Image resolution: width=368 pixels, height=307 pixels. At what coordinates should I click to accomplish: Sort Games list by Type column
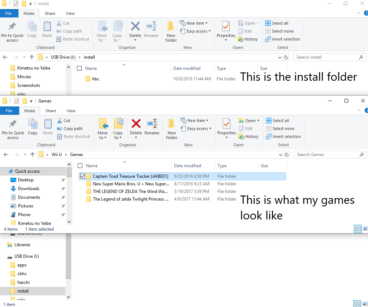[222, 165]
